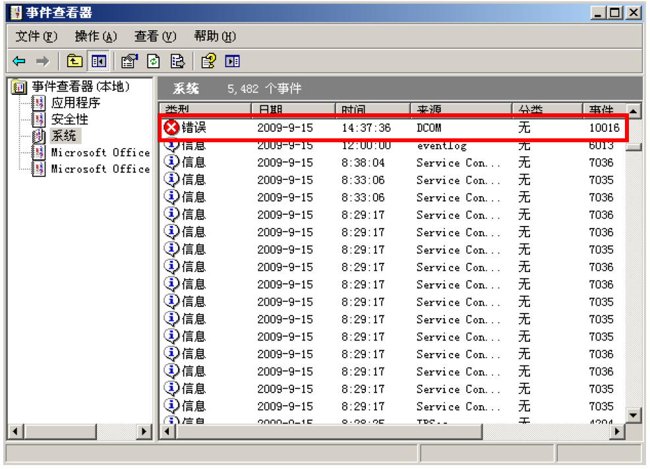Sort events by the 时间 column header

coord(372,109)
